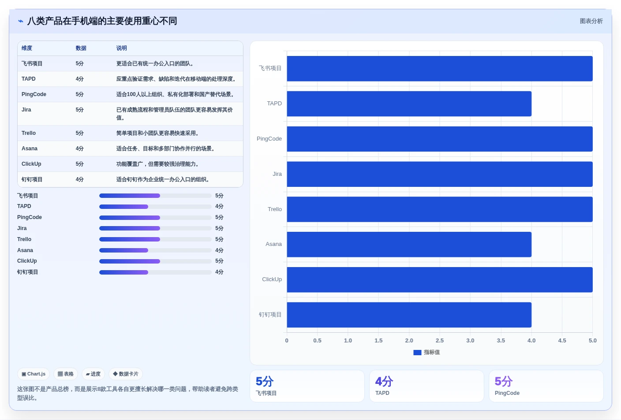Select the 数据卡片 tag chip
This screenshot has width=621, height=420.
pyautogui.click(x=126, y=374)
